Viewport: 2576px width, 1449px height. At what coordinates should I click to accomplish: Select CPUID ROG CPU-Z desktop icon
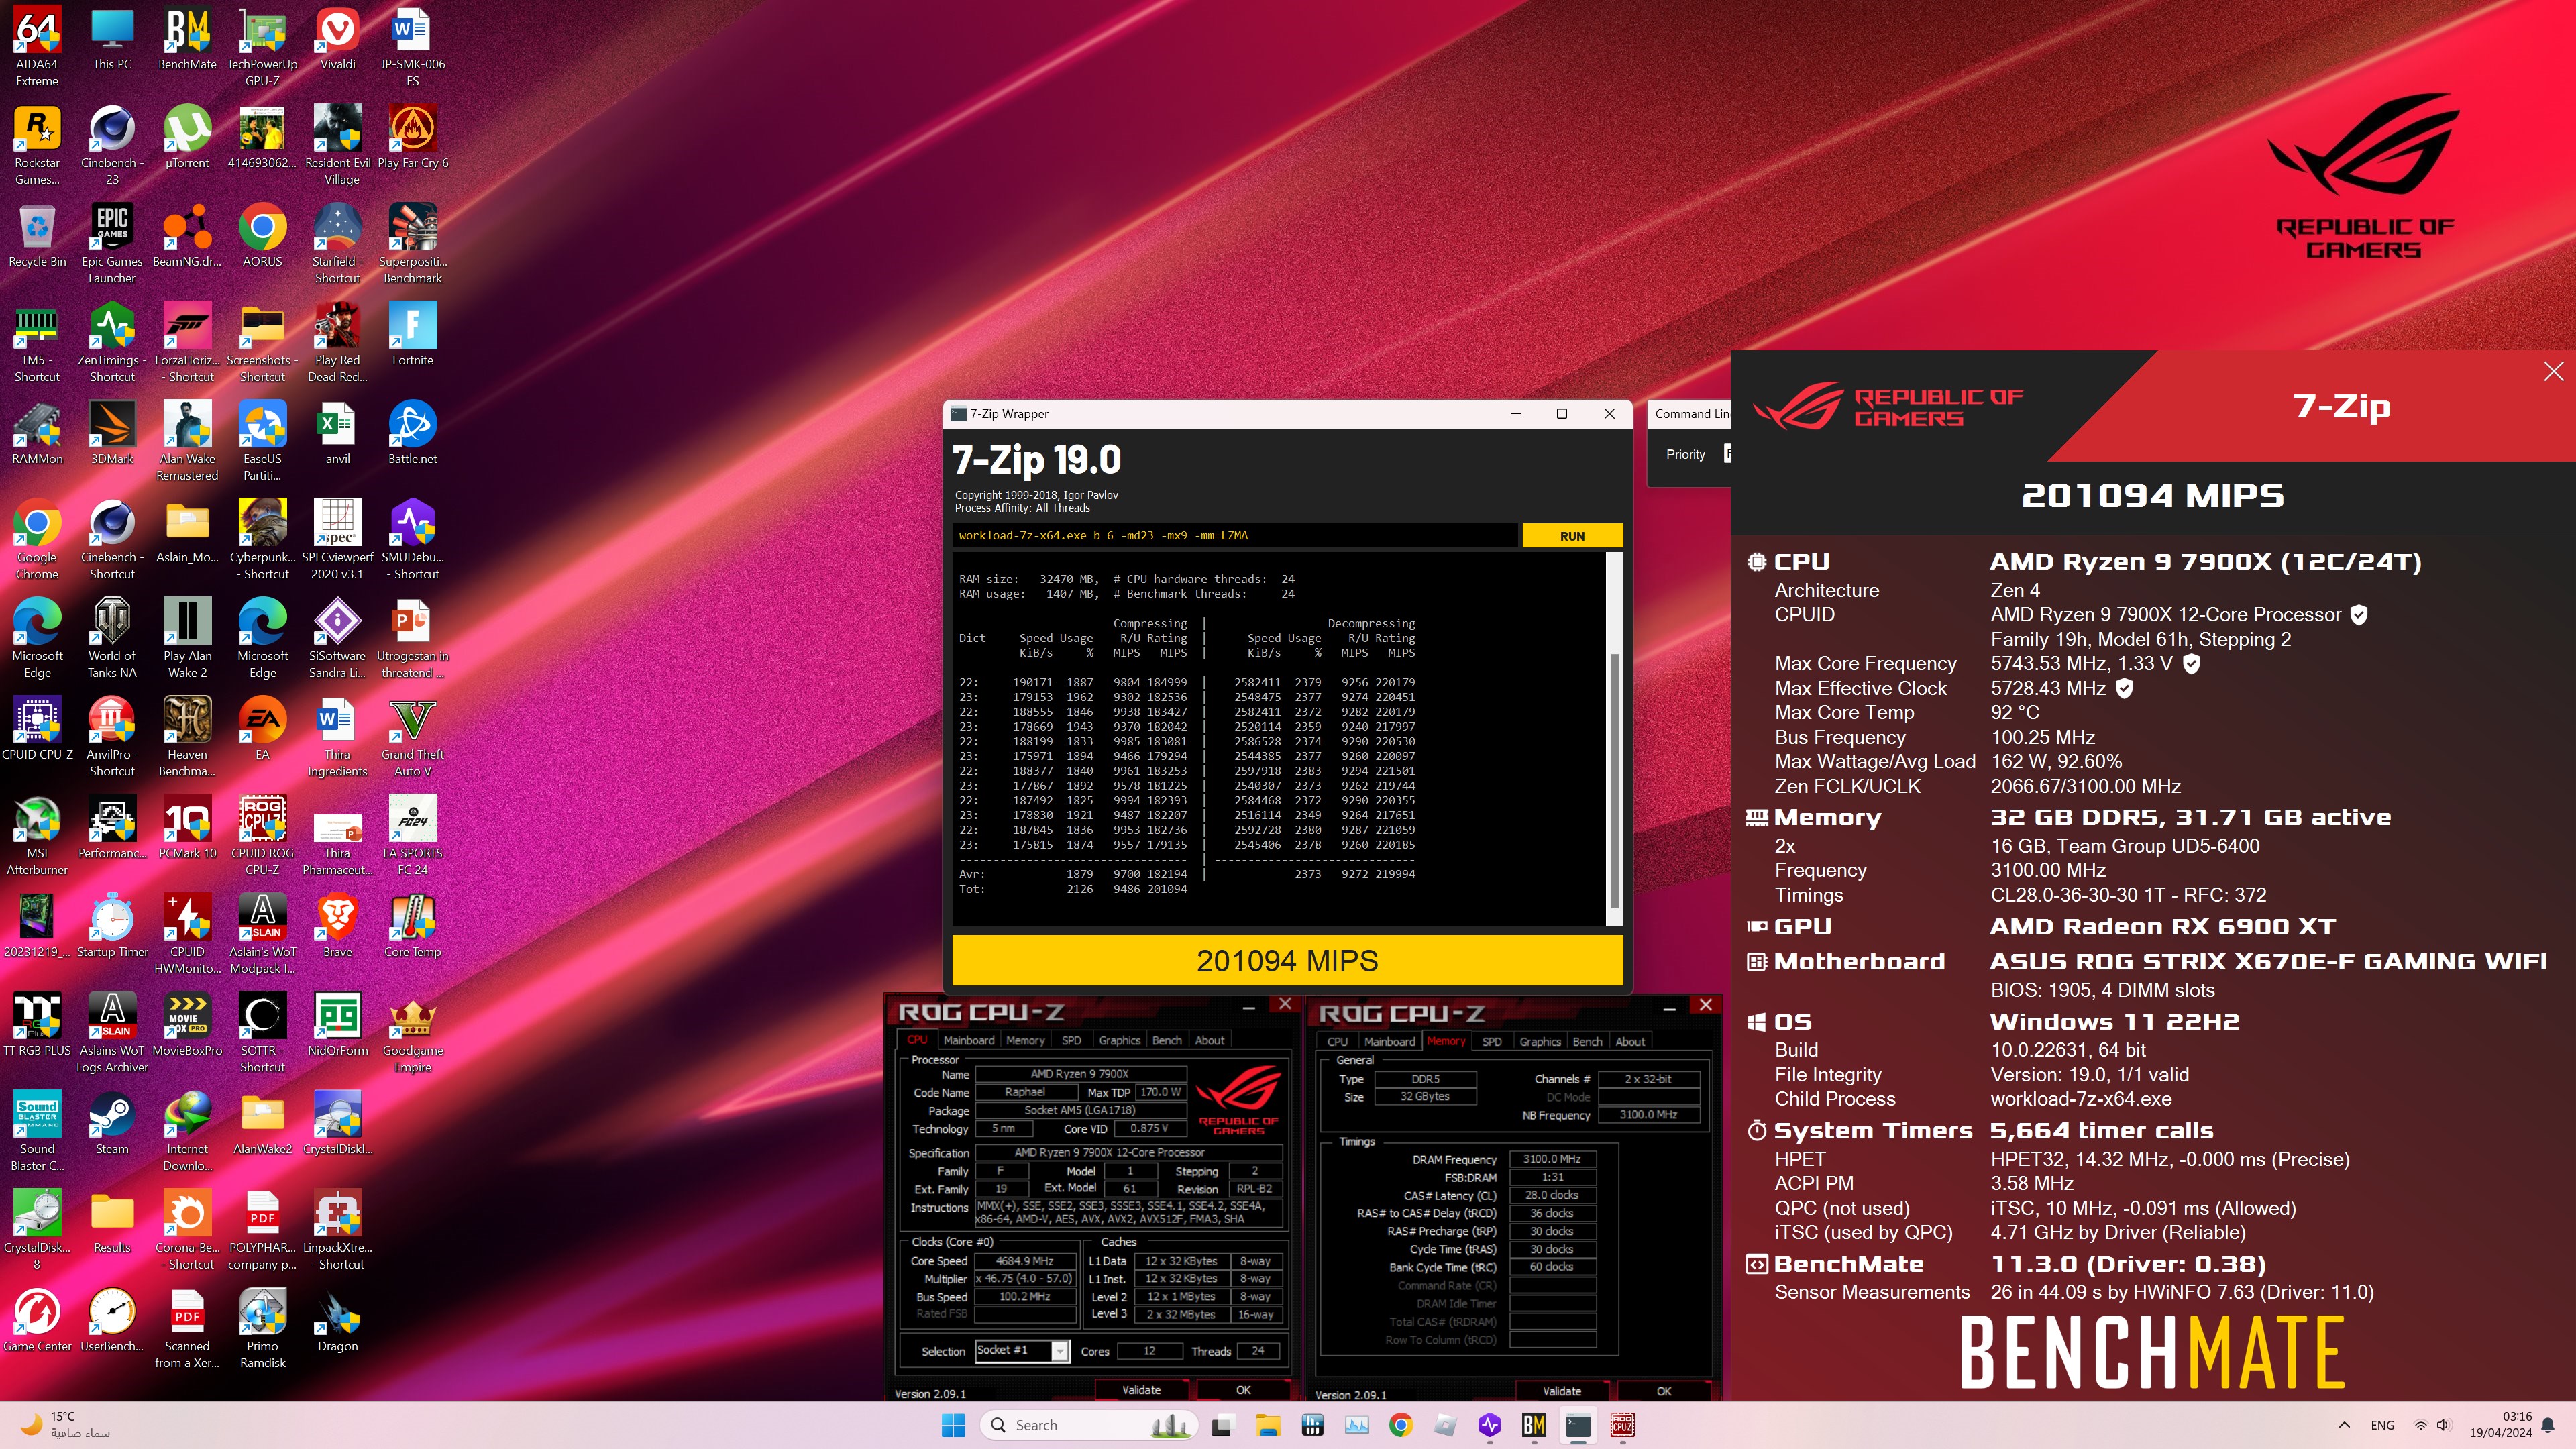click(262, 836)
